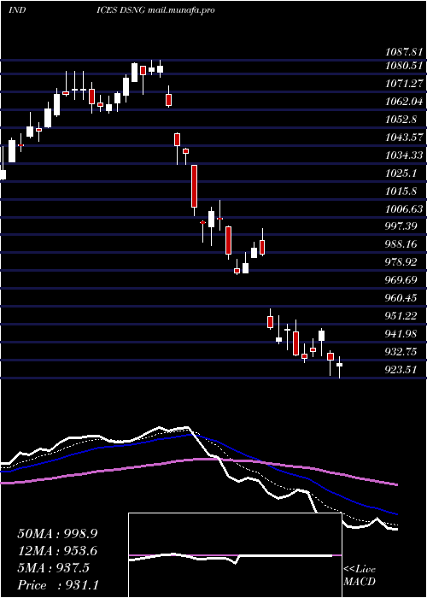Click the 1052.8 price level label

point(402,120)
